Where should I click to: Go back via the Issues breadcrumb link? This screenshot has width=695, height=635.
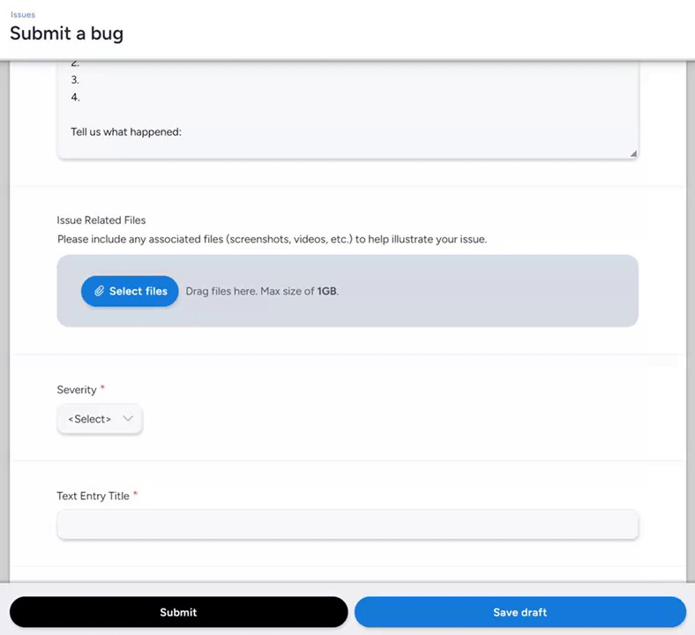[x=23, y=15]
